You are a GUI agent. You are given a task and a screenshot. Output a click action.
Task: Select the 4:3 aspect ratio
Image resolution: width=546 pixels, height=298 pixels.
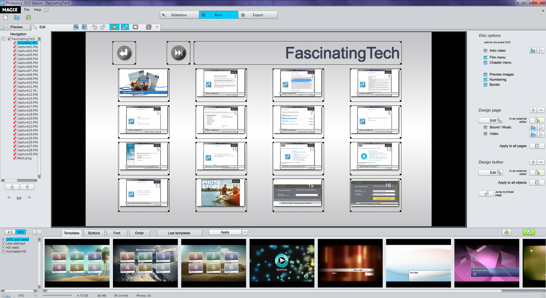(x=10, y=232)
